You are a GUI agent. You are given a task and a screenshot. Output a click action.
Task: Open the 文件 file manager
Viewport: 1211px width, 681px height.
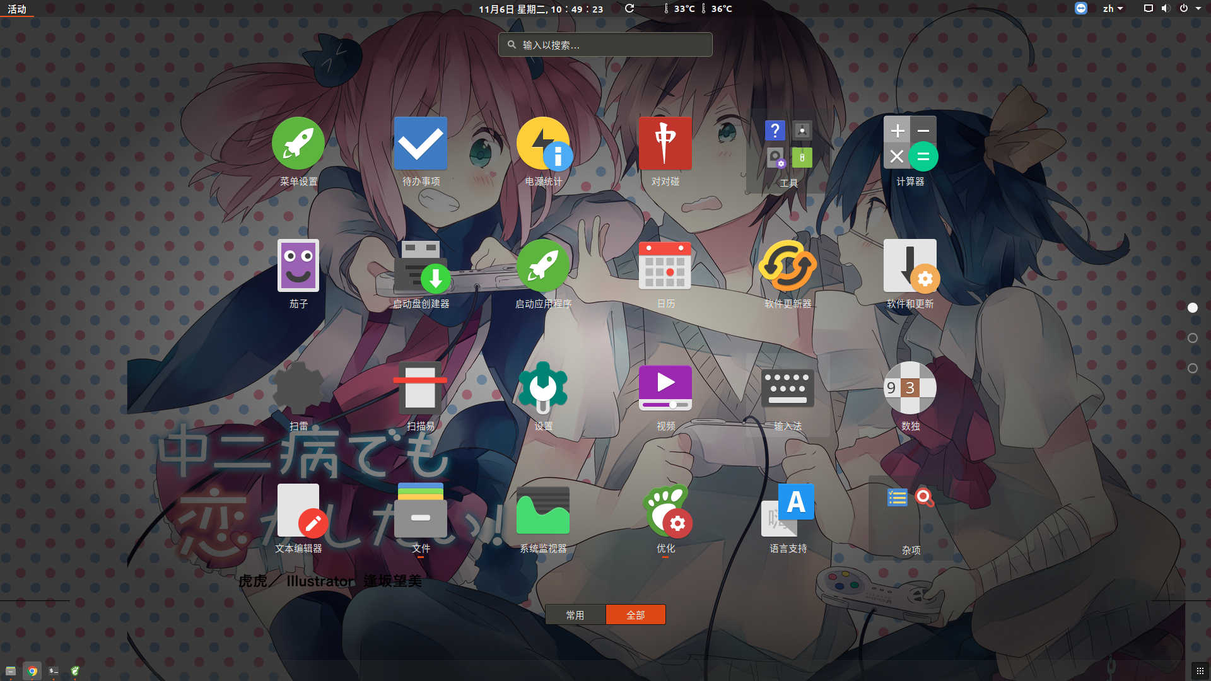coord(421,519)
